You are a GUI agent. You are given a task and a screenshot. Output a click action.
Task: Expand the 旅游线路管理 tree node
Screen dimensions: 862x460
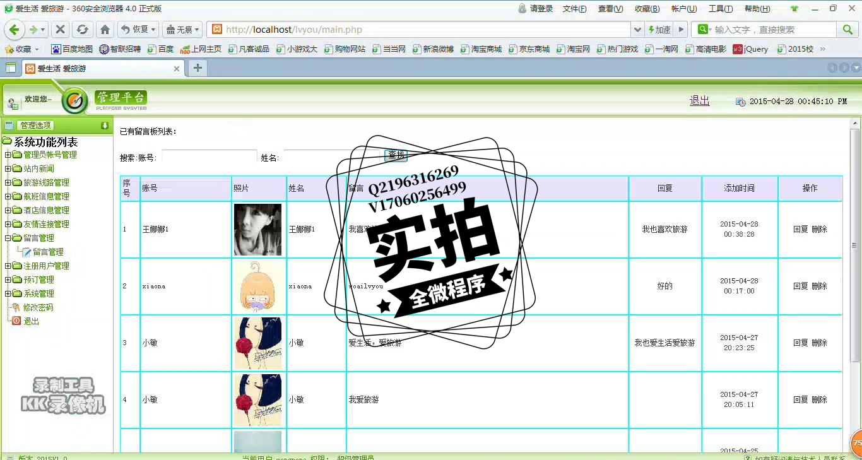[x=8, y=182]
